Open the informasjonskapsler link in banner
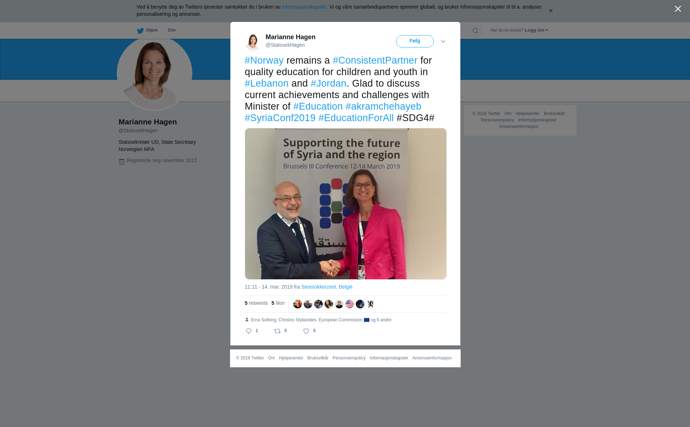This screenshot has height=427, width=690. tap(304, 7)
